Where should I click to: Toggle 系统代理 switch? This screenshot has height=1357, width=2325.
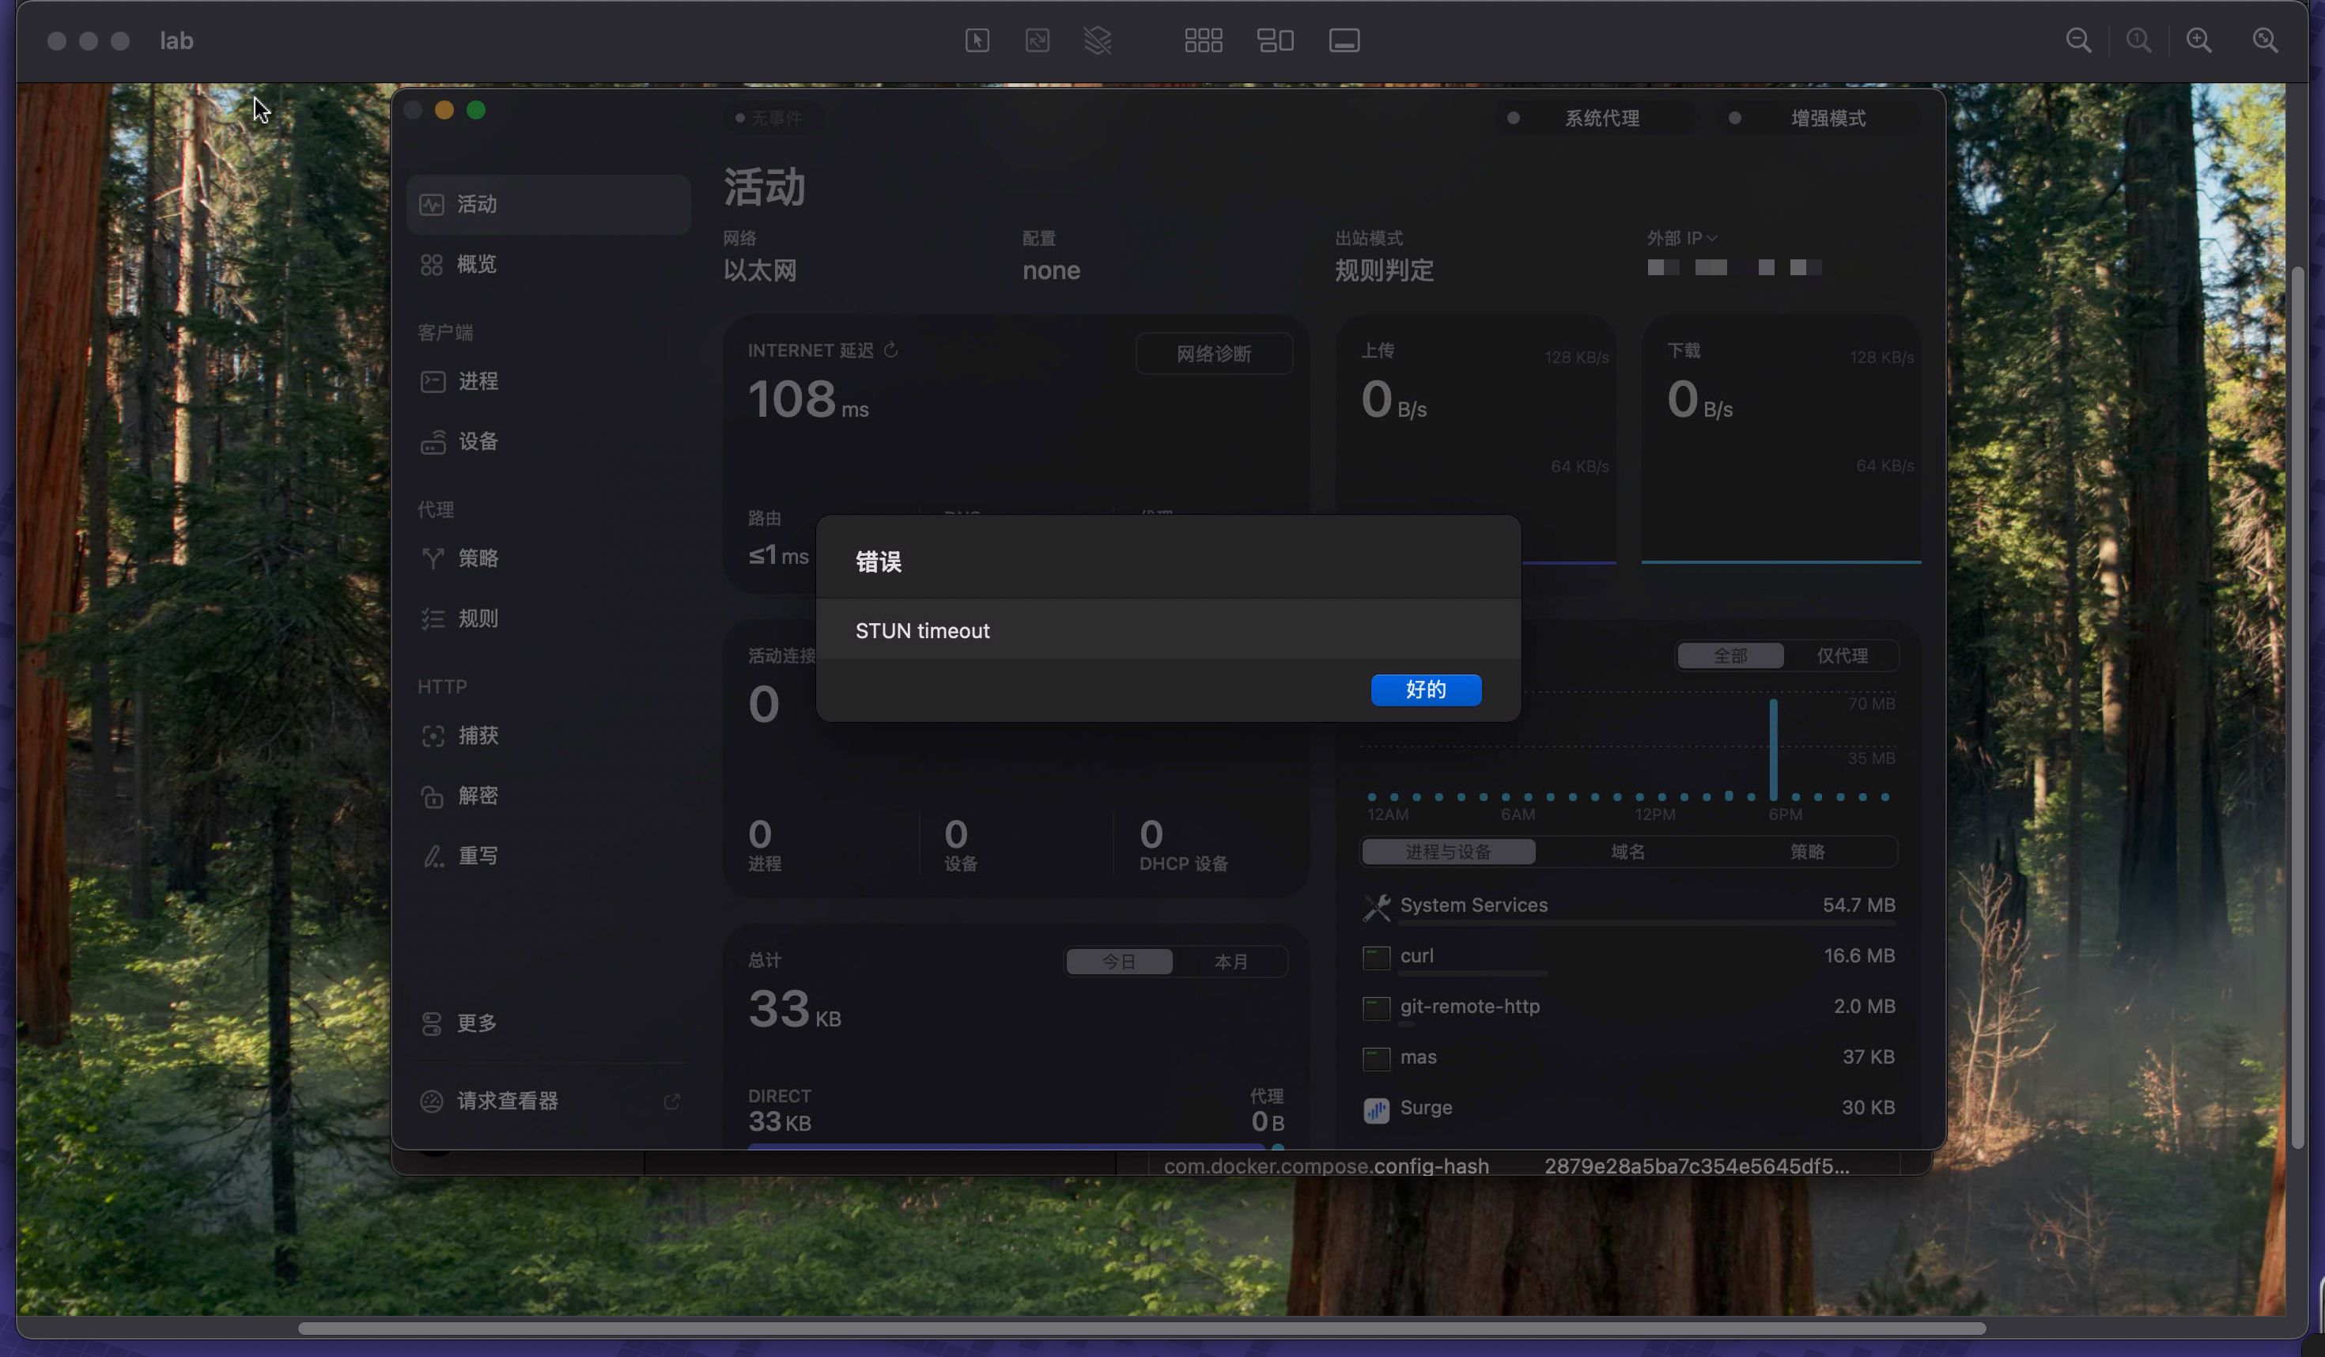1597,118
